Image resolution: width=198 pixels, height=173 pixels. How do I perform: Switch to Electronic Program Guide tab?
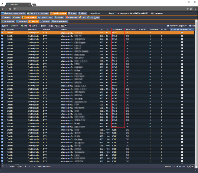13,13
